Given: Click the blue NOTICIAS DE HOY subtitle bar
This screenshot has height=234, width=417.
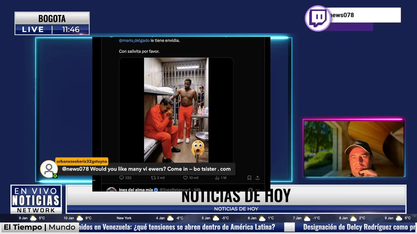Looking at the screenshot, I should coord(236,209).
